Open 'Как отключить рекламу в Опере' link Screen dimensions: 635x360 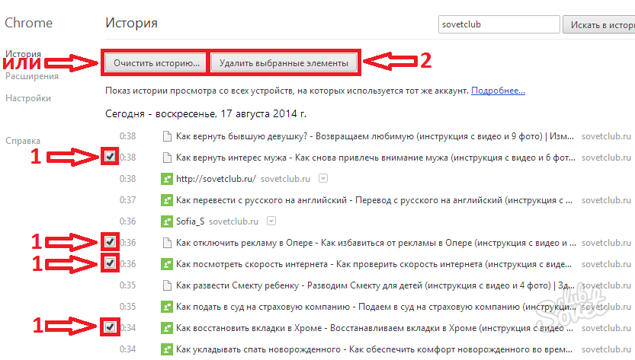point(376,243)
